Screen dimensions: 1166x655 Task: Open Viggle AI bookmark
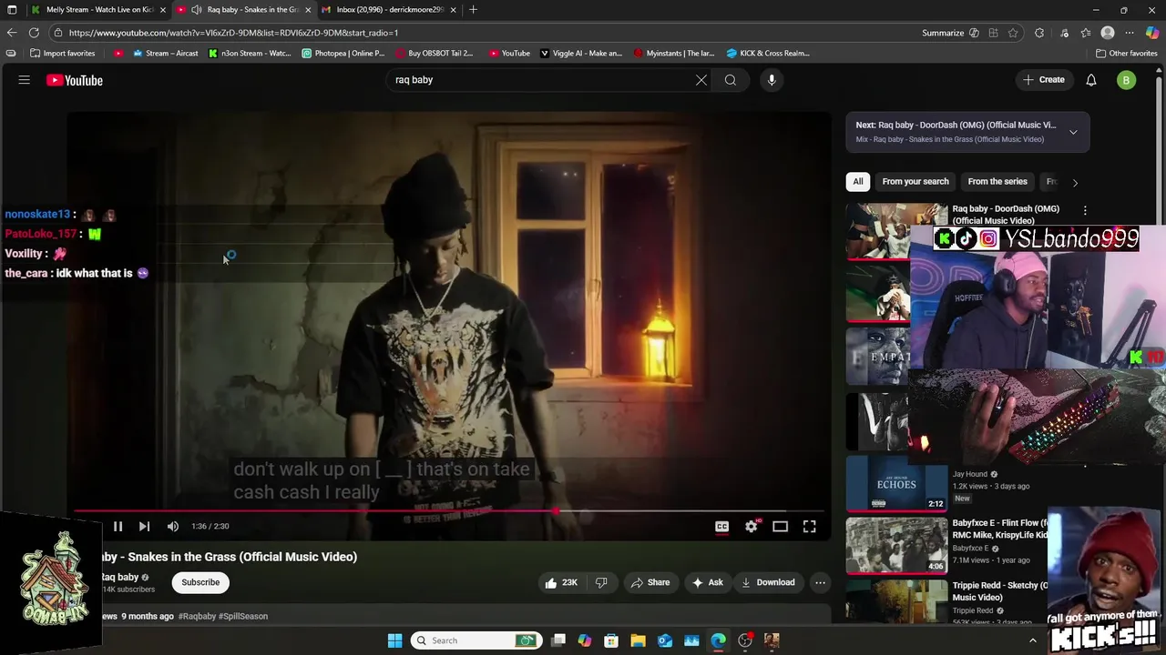tap(581, 53)
